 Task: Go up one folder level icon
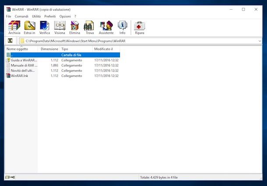point(10,41)
